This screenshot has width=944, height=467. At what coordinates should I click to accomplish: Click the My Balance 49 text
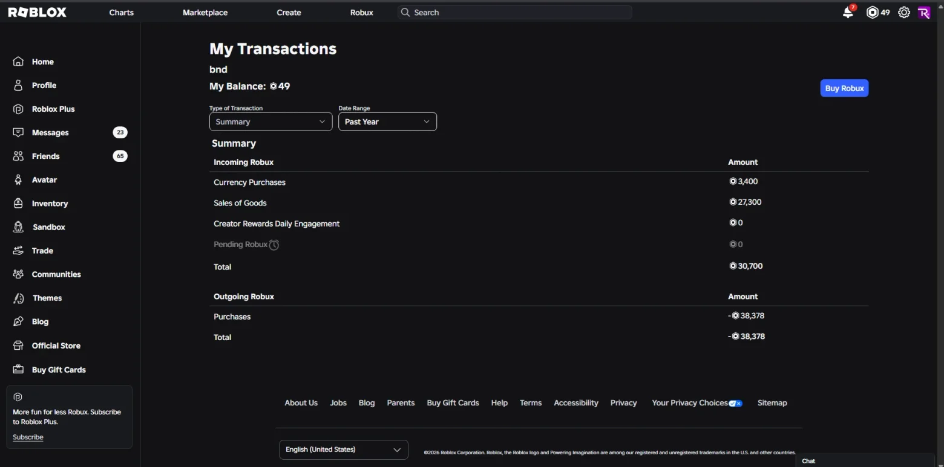click(250, 86)
